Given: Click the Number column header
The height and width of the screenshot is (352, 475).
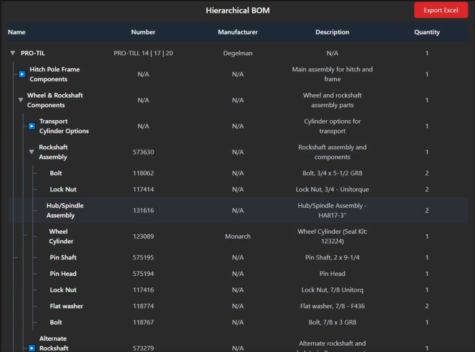Looking at the screenshot, I should click(x=143, y=32).
